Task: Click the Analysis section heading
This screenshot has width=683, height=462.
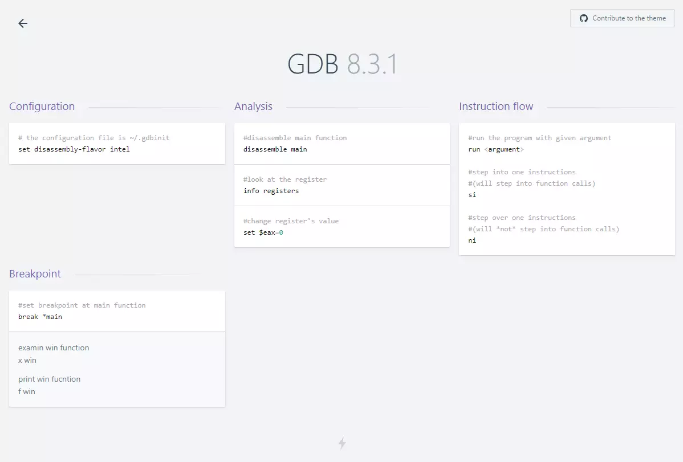Action: click(x=253, y=107)
